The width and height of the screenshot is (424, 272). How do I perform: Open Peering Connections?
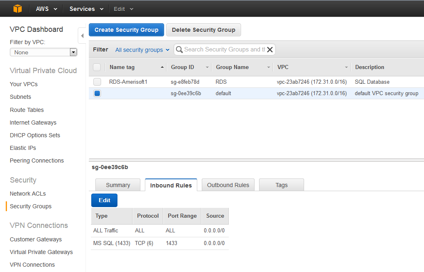(37, 161)
